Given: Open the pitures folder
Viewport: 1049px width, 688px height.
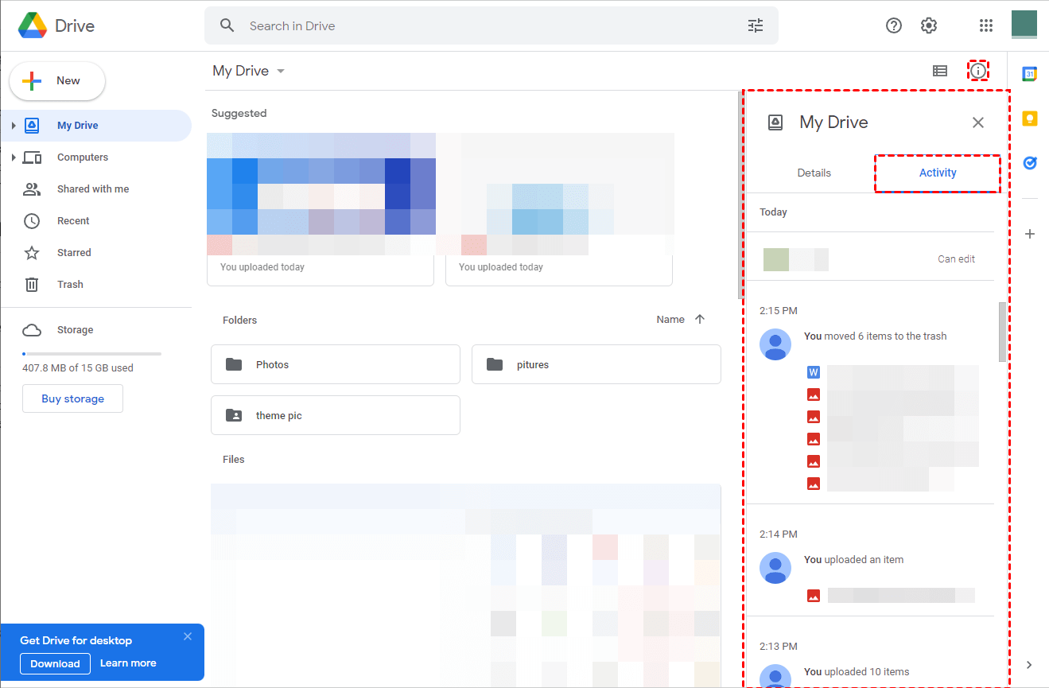Looking at the screenshot, I should tap(596, 364).
